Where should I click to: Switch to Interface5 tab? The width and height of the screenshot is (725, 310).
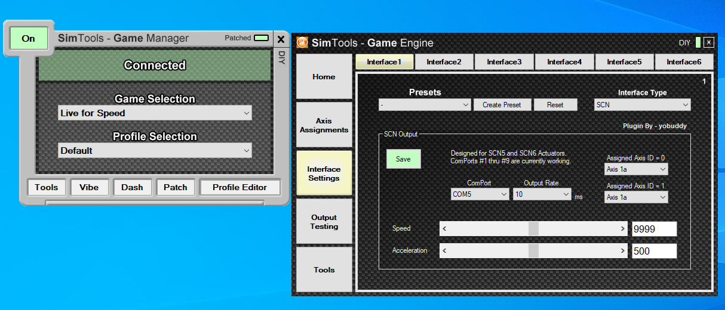[x=624, y=62]
